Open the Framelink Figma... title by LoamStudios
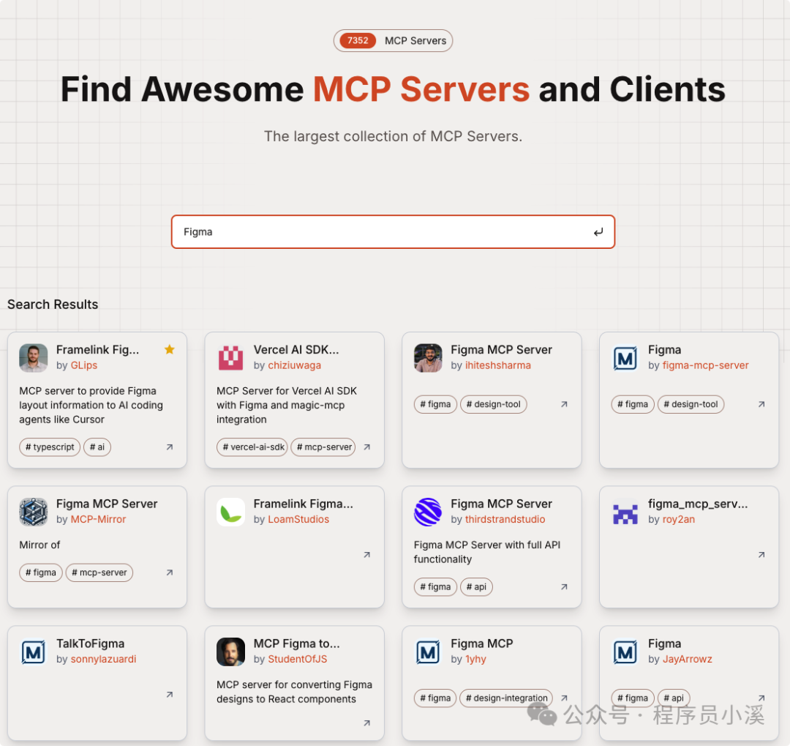790x746 pixels. 304,504
